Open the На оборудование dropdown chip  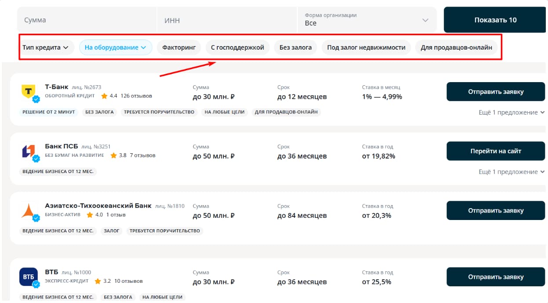pos(116,47)
